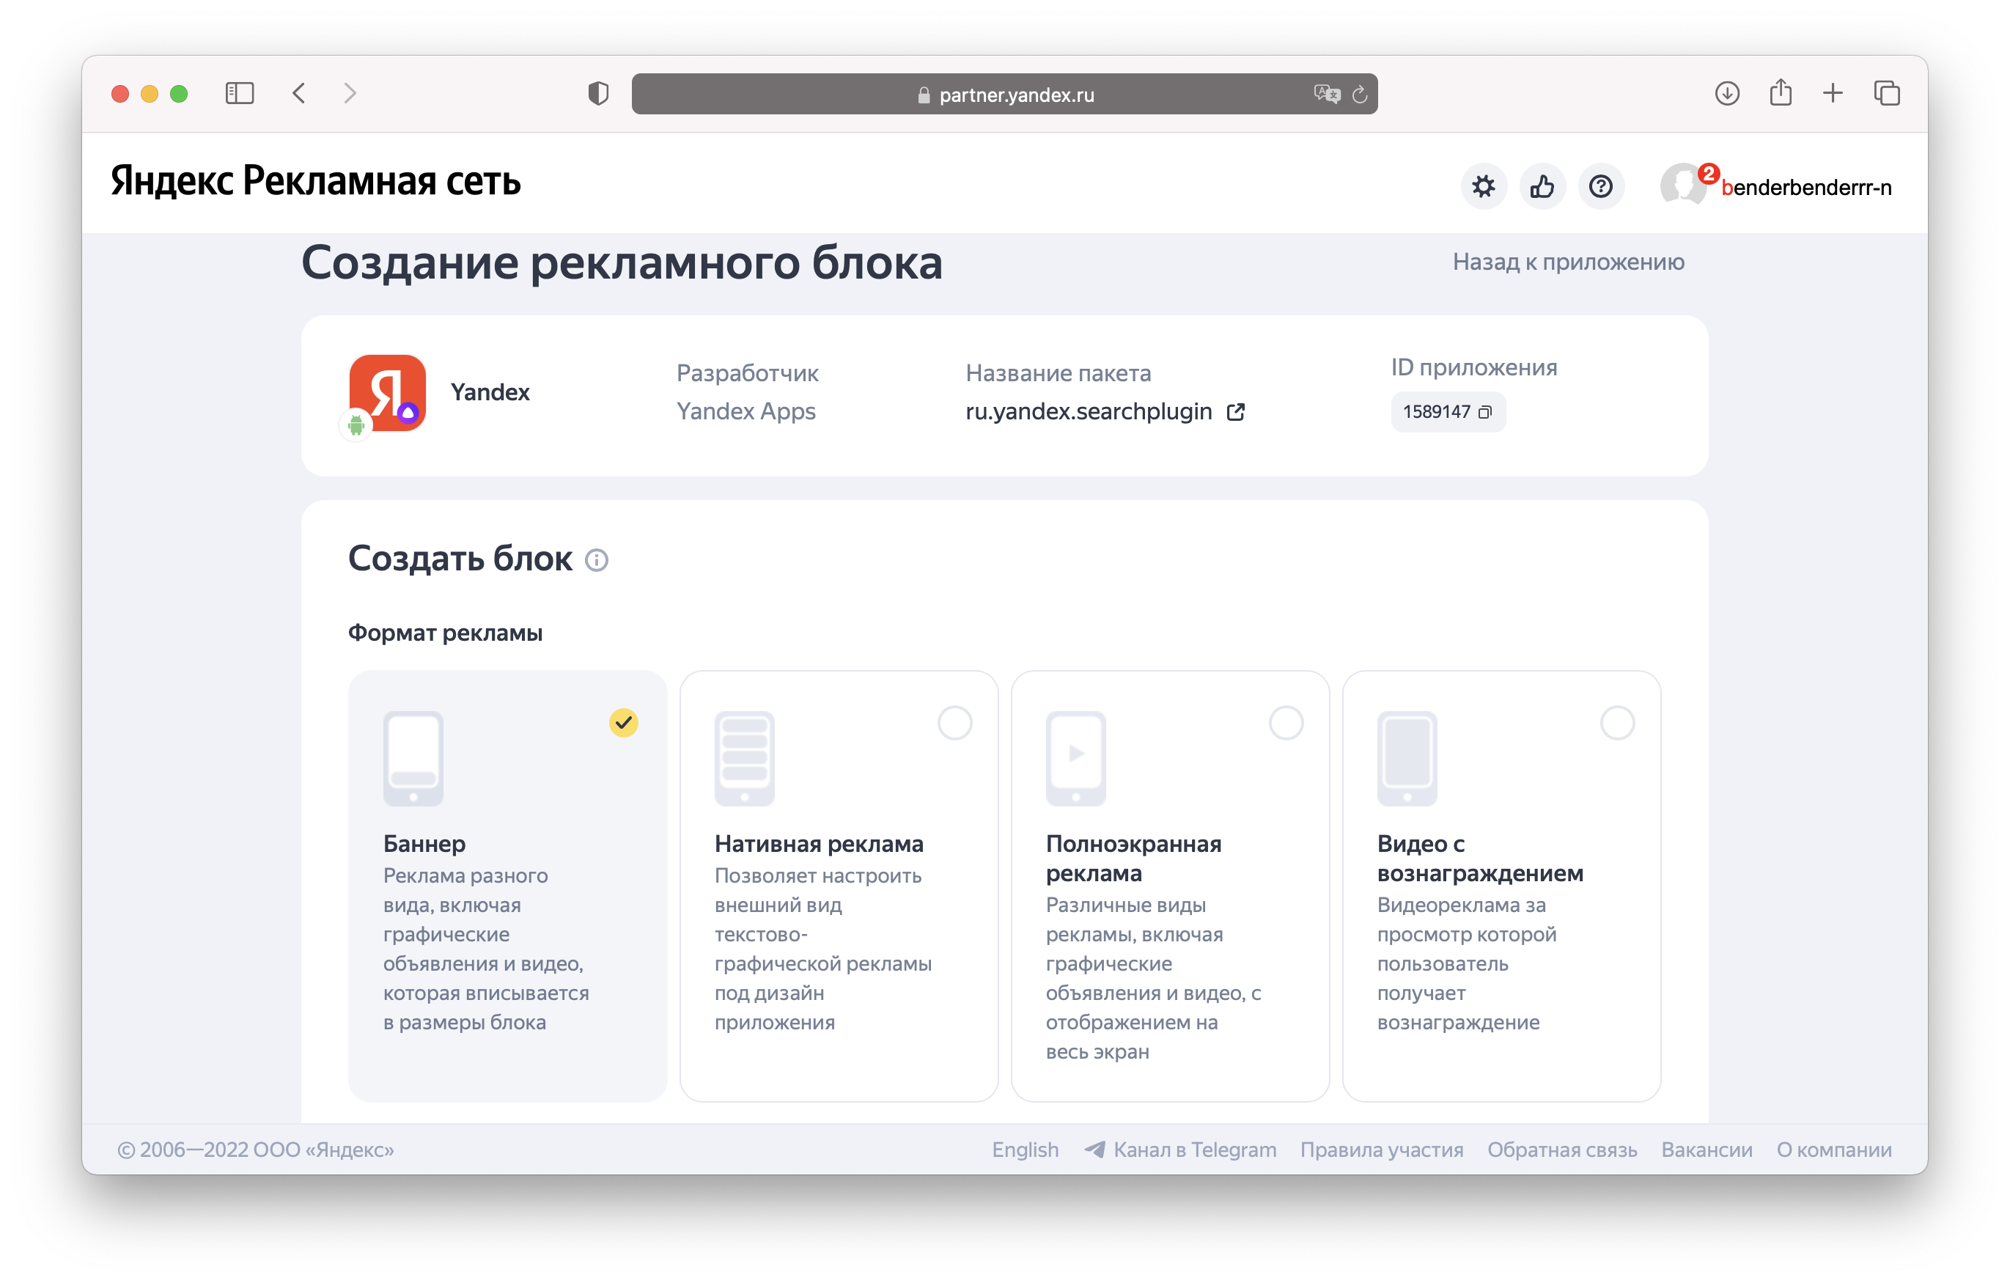The height and width of the screenshot is (1283, 2010).
Task: Open Safari downloads button
Action: pyautogui.click(x=1726, y=94)
